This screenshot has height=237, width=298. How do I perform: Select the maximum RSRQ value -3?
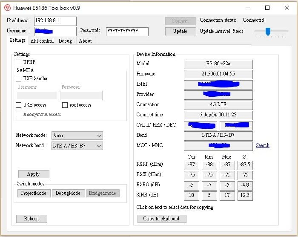227,186
